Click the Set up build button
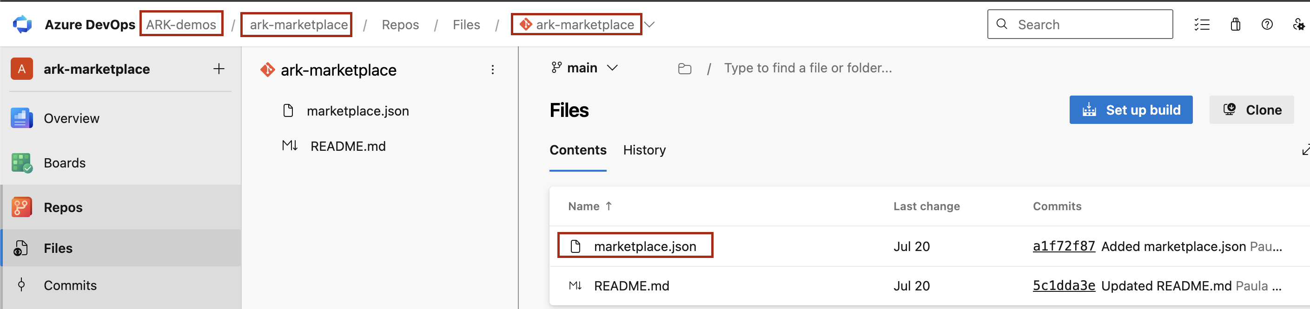The width and height of the screenshot is (1310, 309). [x=1131, y=109]
